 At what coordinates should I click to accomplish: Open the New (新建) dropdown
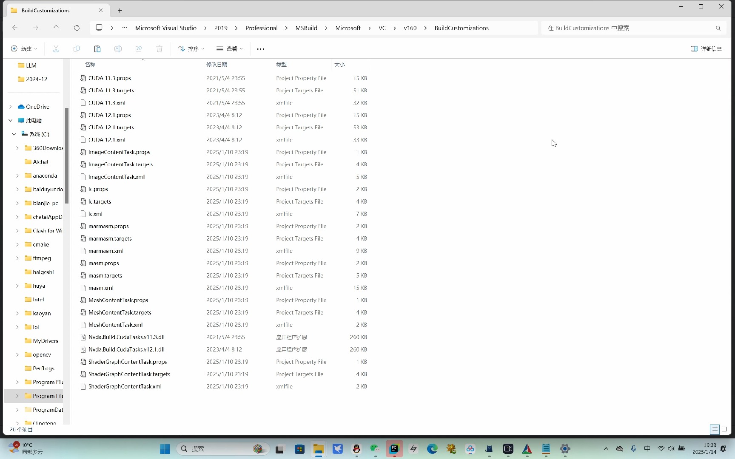click(x=23, y=49)
